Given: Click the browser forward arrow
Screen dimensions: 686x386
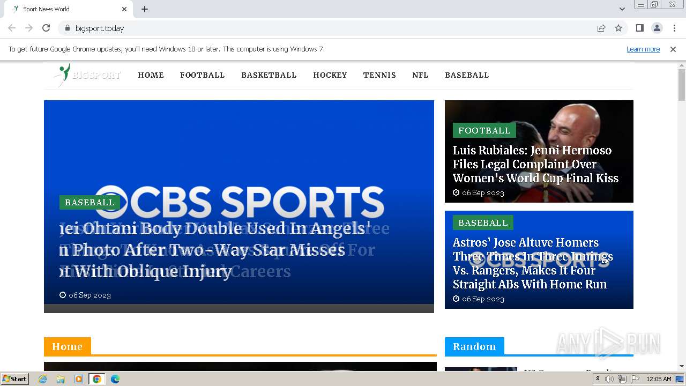Looking at the screenshot, I should (x=29, y=28).
